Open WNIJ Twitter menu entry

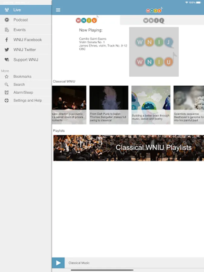26,50
